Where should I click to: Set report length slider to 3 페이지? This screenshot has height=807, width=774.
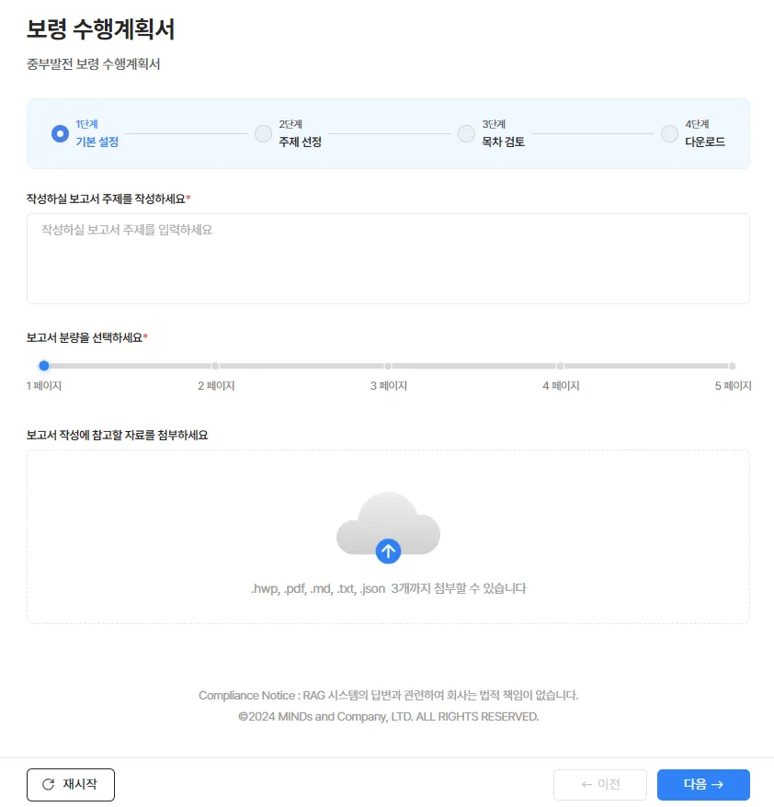pyautogui.click(x=388, y=366)
